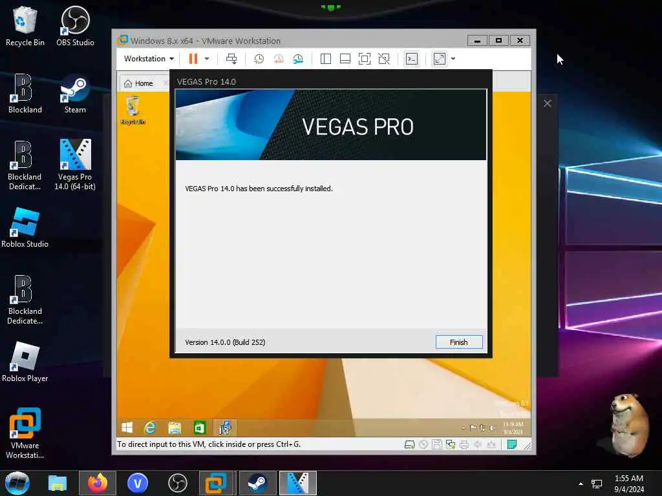This screenshot has height=496, width=662.
Task: Switch to Steam in the host taskbar
Action: coord(257,483)
